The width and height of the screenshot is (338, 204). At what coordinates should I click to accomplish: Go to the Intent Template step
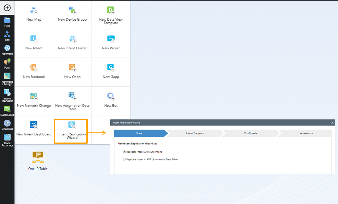pyautogui.click(x=195, y=133)
